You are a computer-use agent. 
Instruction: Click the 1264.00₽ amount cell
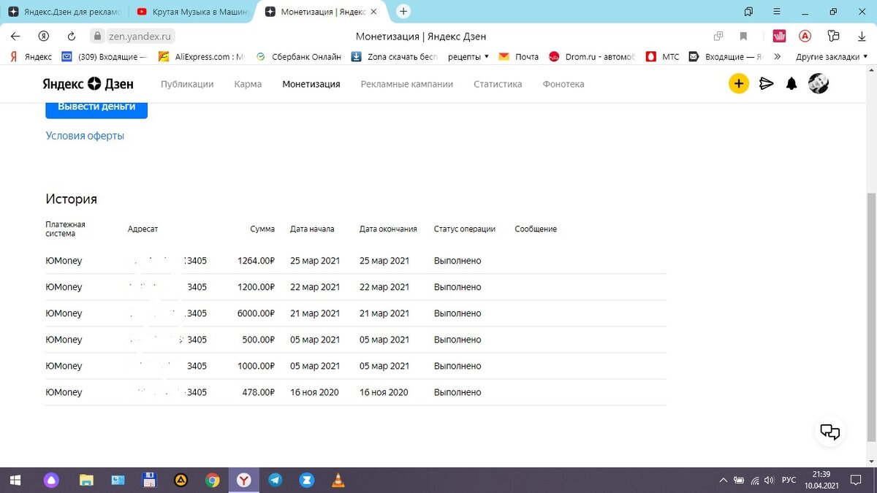256,261
